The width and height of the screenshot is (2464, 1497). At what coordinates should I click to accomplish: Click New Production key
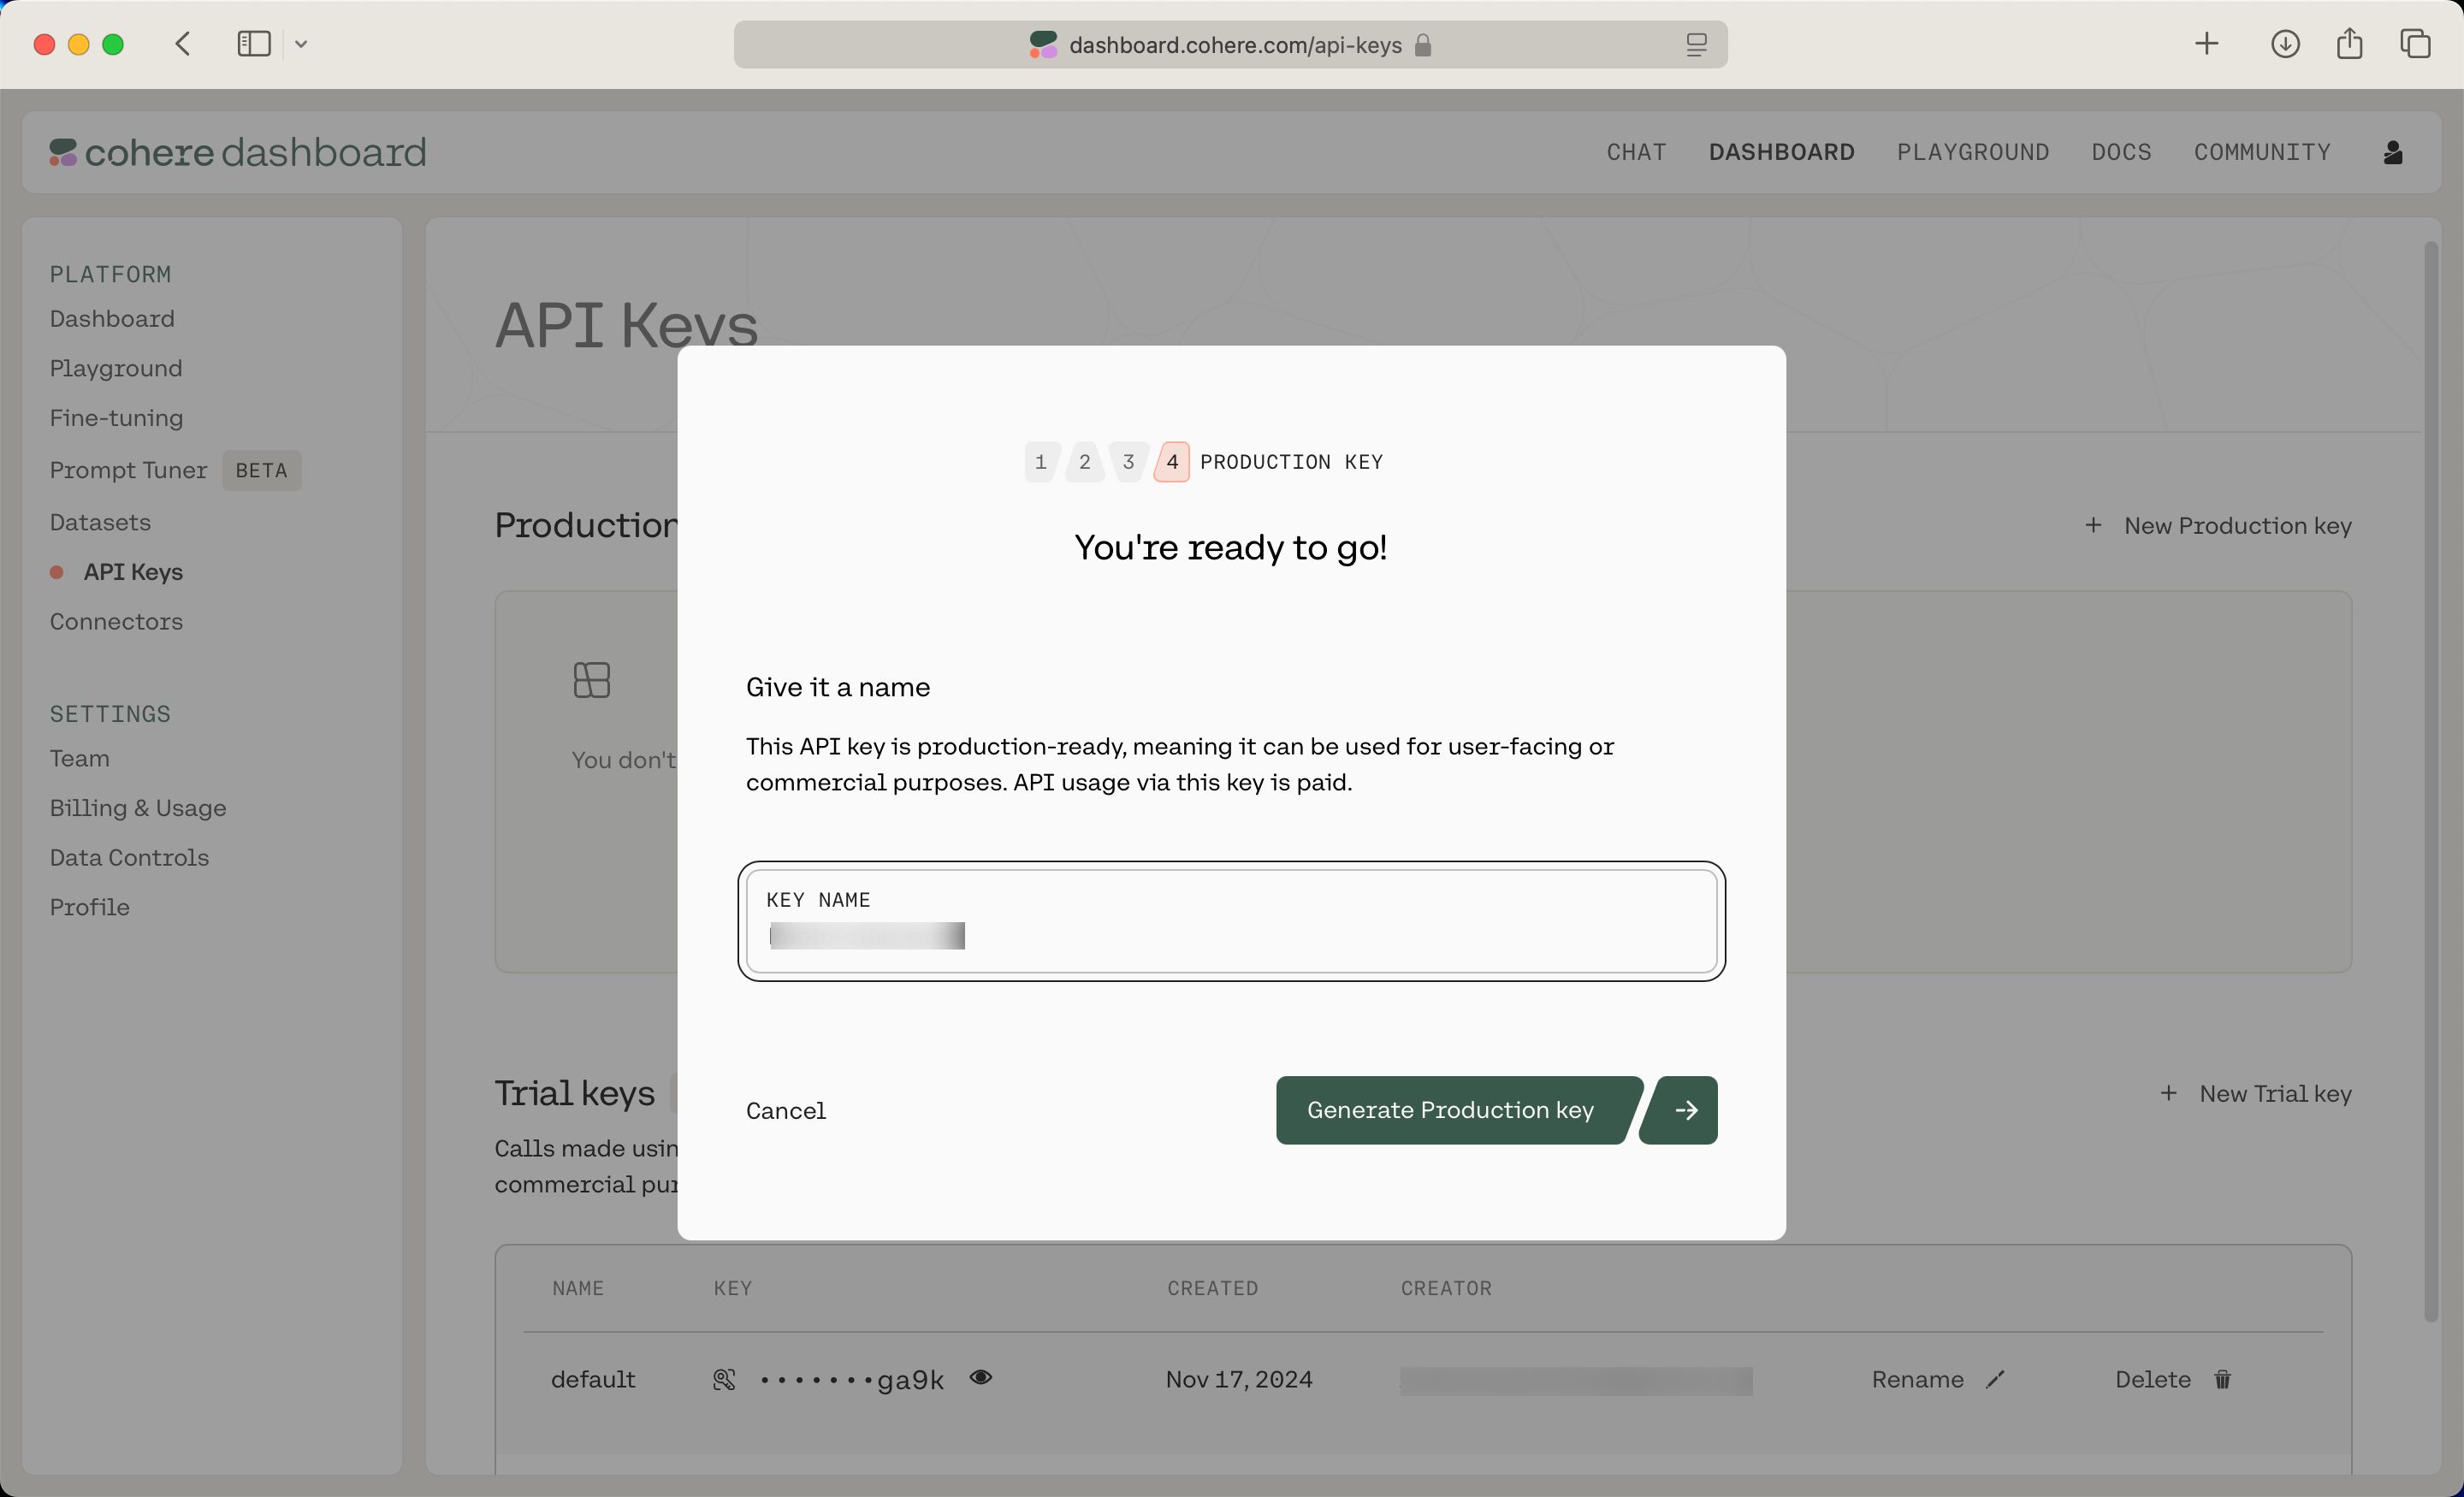coord(2218,526)
